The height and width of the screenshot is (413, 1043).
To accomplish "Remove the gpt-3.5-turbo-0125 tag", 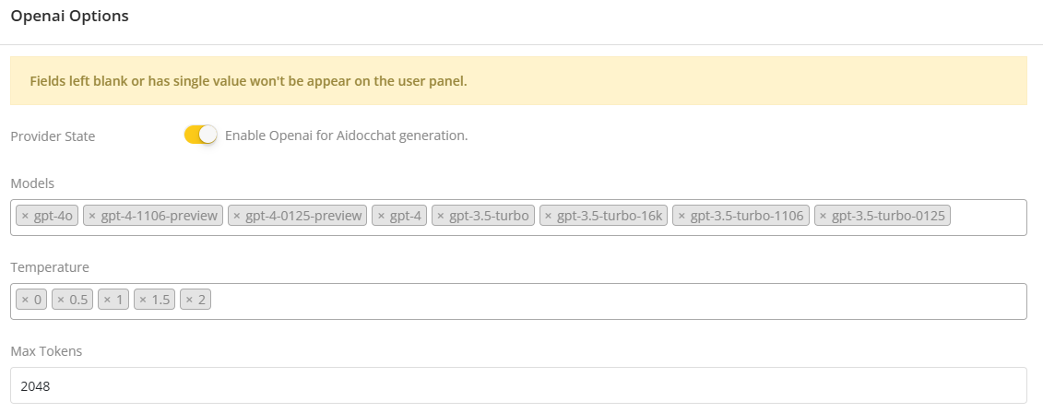I will (823, 217).
